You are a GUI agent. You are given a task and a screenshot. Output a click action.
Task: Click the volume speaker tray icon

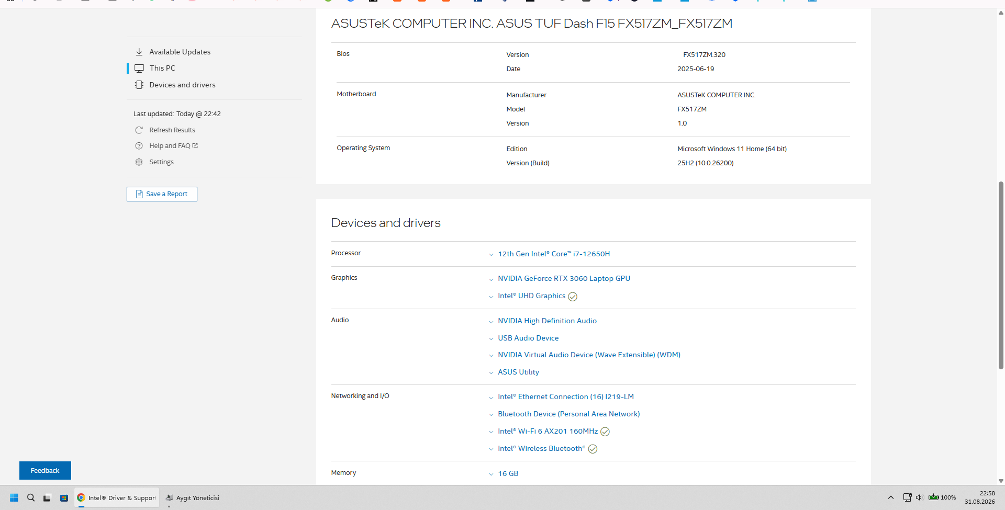click(920, 497)
